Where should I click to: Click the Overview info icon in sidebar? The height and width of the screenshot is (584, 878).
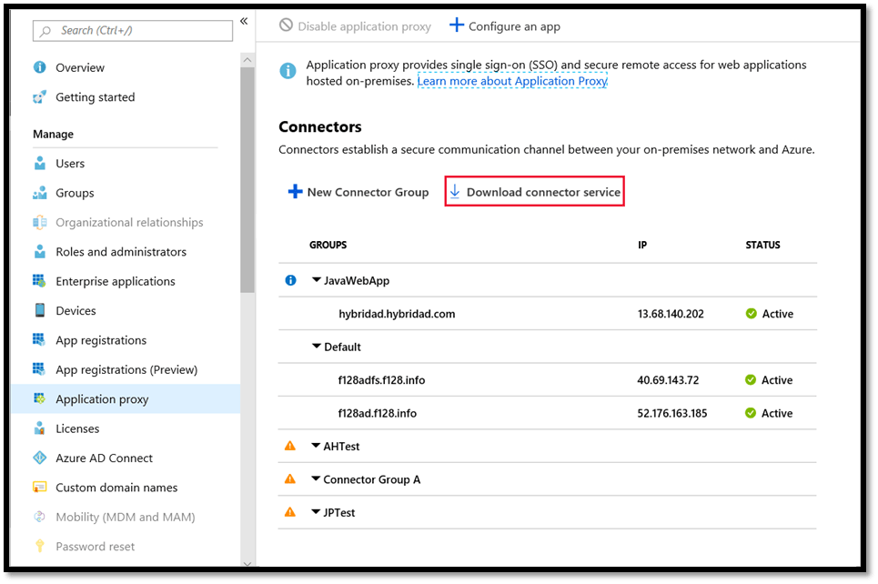pos(40,67)
